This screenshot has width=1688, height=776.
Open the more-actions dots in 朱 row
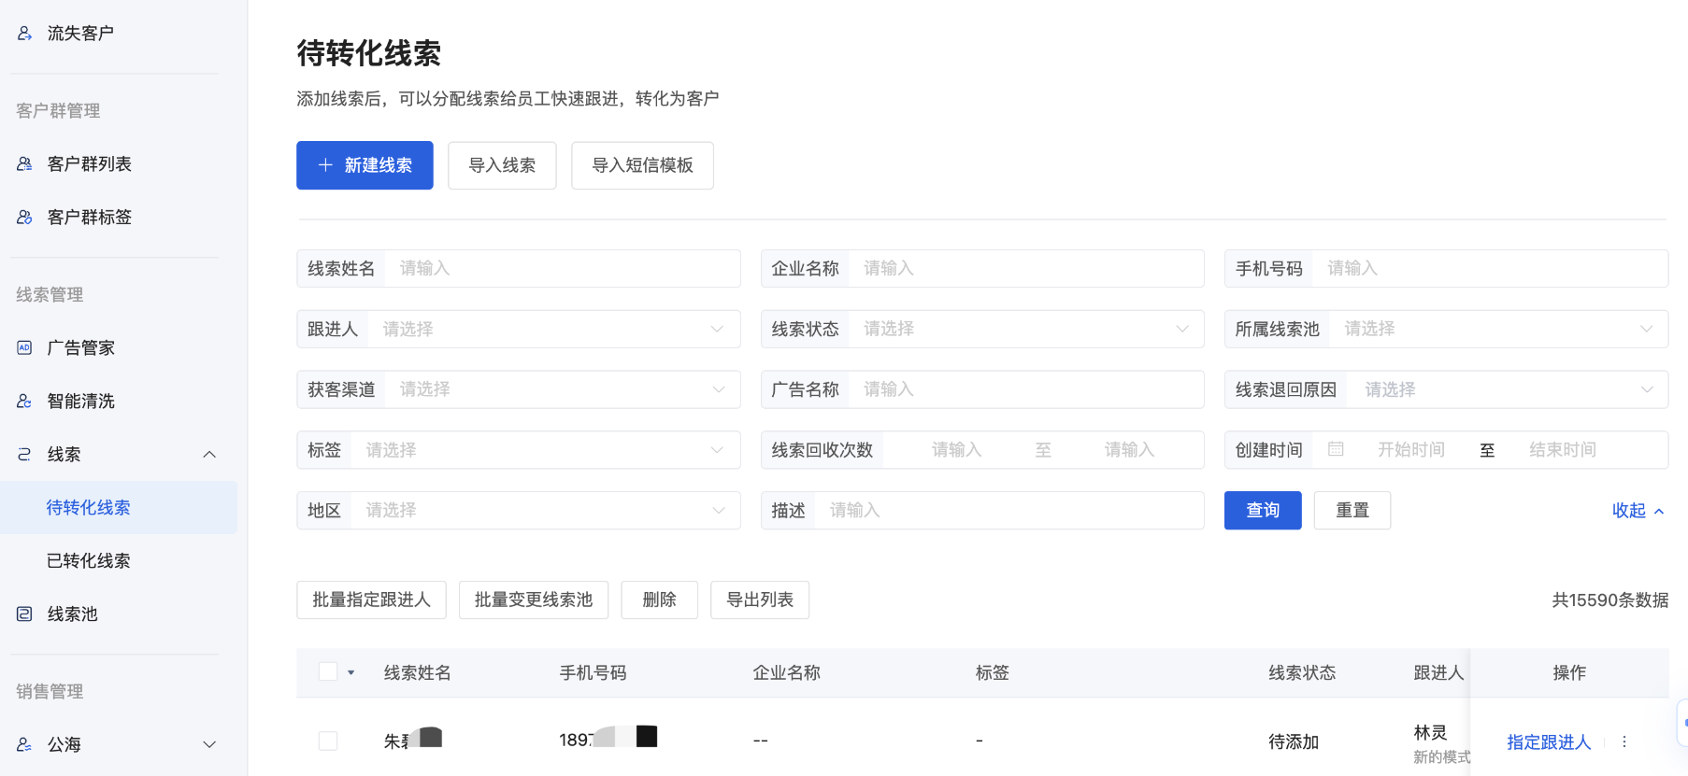(x=1624, y=741)
